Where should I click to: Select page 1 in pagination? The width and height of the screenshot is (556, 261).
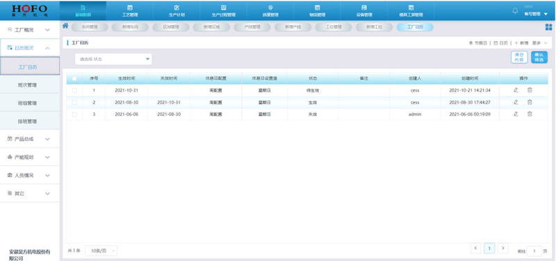click(489, 249)
